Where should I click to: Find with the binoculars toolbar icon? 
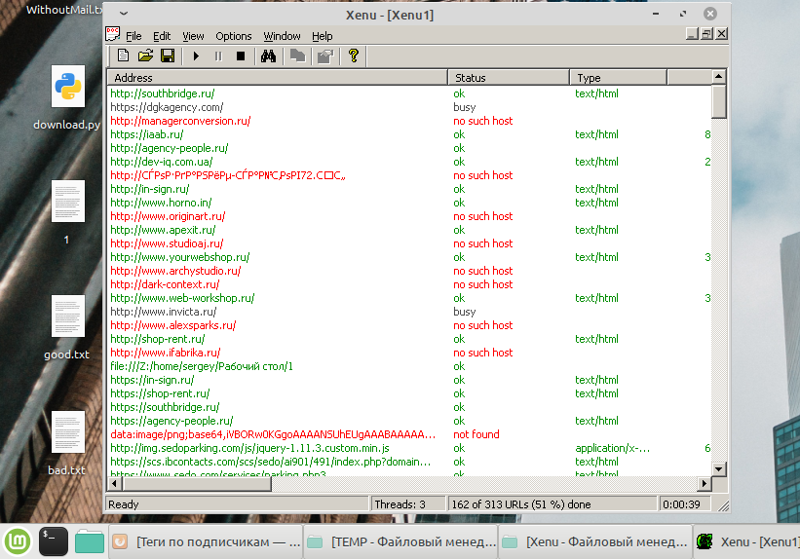[268, 56]
